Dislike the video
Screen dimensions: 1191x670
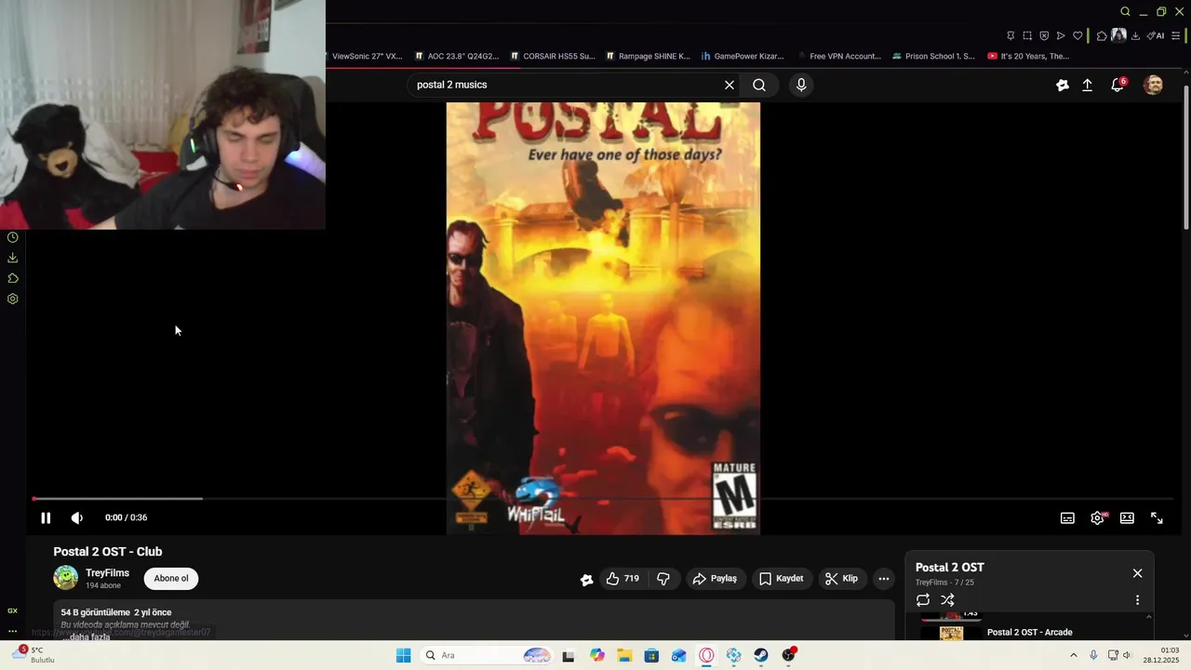point(663,579)
